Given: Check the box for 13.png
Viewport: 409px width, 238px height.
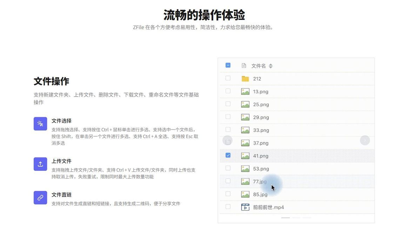Looking at the screenshot, I should 228,91.
